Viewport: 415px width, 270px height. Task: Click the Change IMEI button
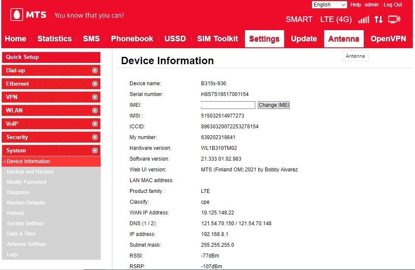tap(274, 105)
